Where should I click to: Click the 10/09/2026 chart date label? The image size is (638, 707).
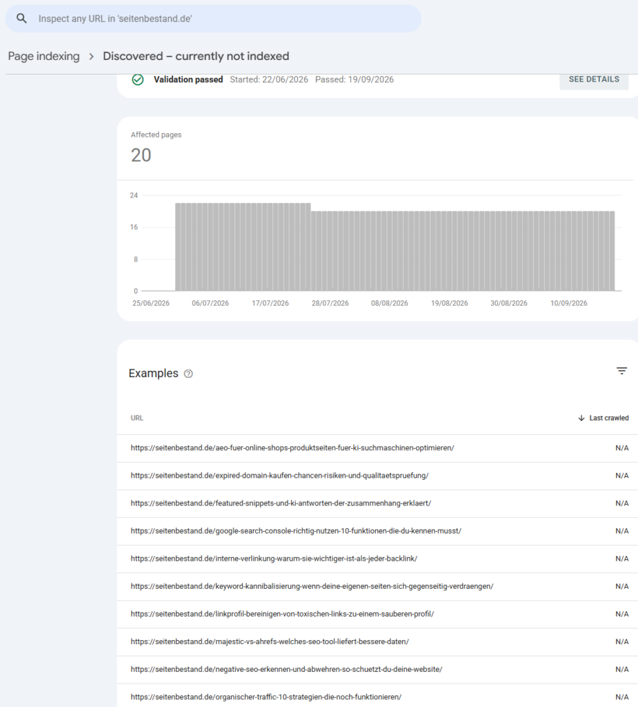click(568, 304)
